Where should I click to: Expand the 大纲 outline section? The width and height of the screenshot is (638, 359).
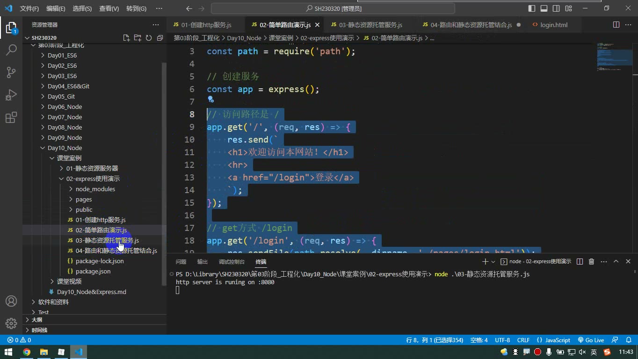click(36, 320)
